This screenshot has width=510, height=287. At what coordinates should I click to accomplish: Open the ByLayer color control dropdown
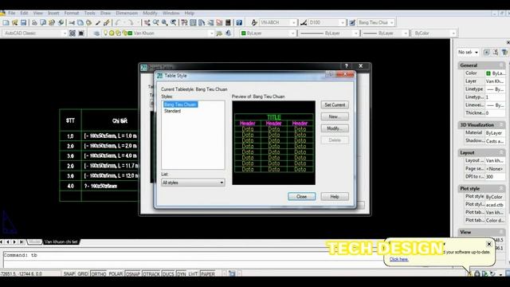tap(292, 33)
